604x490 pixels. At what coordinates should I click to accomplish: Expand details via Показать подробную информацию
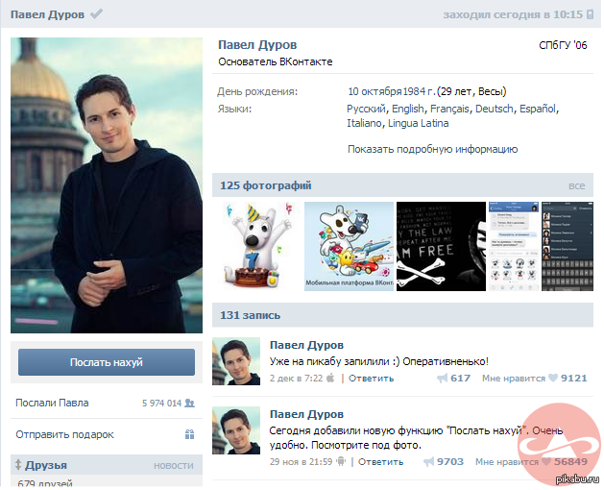[x=432, y=149]
